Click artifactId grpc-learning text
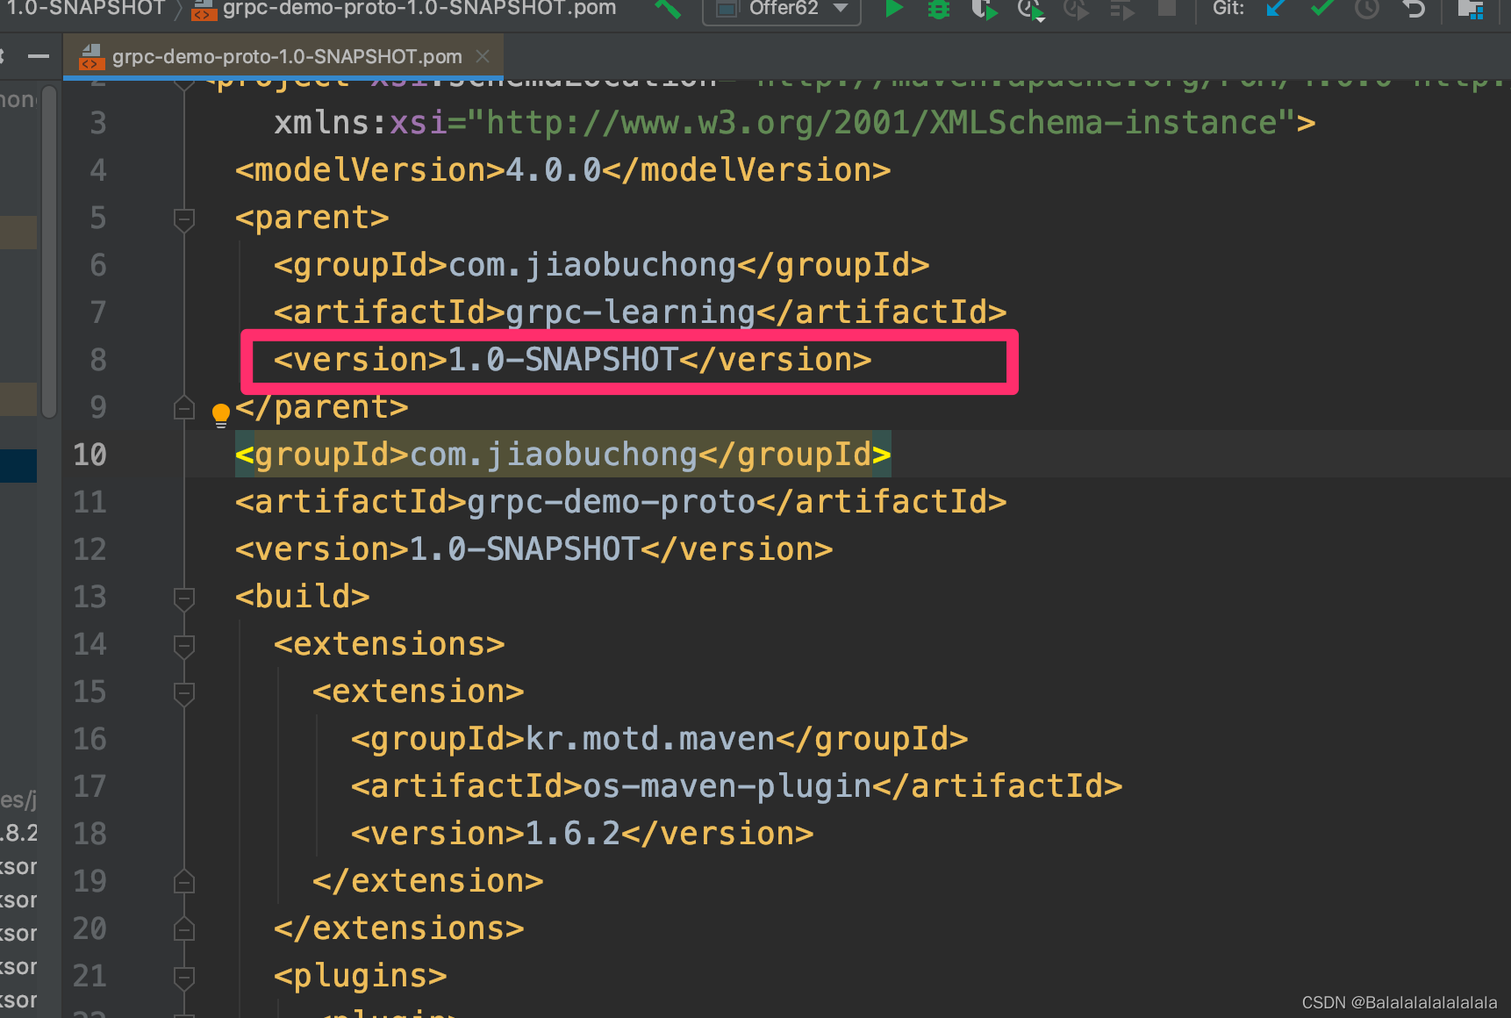The image size is (1511, 1018). click(x=630, y=312)
